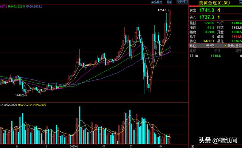Click the red-green buy/sell ratio bar
This screenshot has height=148, width=242.
point(215,6)
